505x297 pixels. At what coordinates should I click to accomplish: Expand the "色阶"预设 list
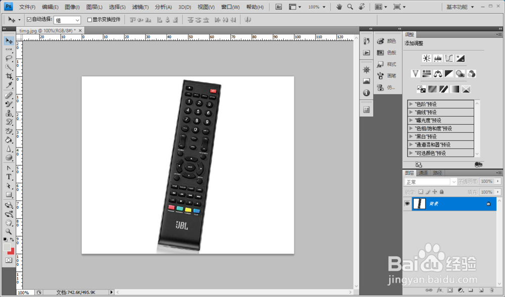411,104
